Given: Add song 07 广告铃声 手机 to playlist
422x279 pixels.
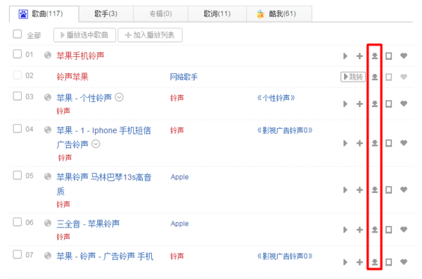Looking at the screenshot, I should tap(359, 262).
